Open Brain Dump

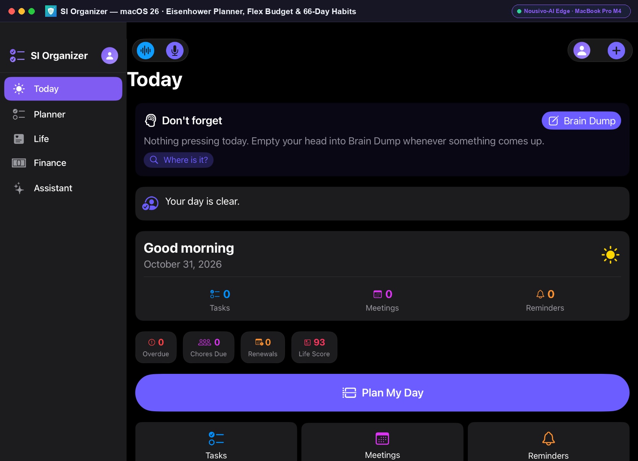(581, 121)
